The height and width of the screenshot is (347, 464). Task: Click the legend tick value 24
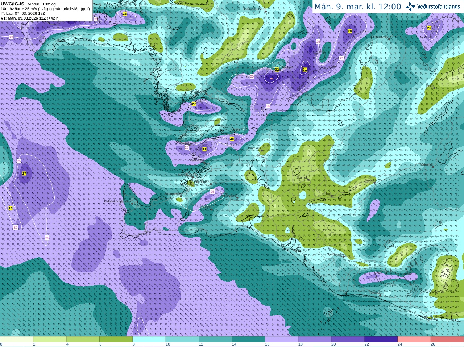400,344
